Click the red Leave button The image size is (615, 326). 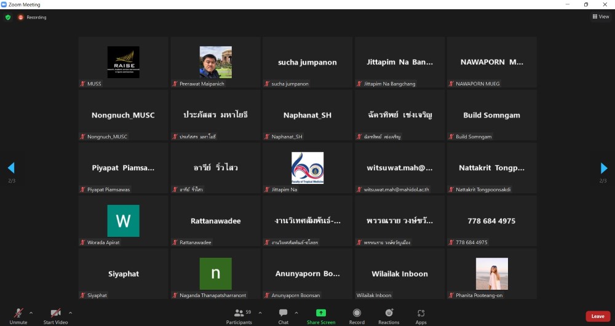pyautogui.click(x=597, y=316)
